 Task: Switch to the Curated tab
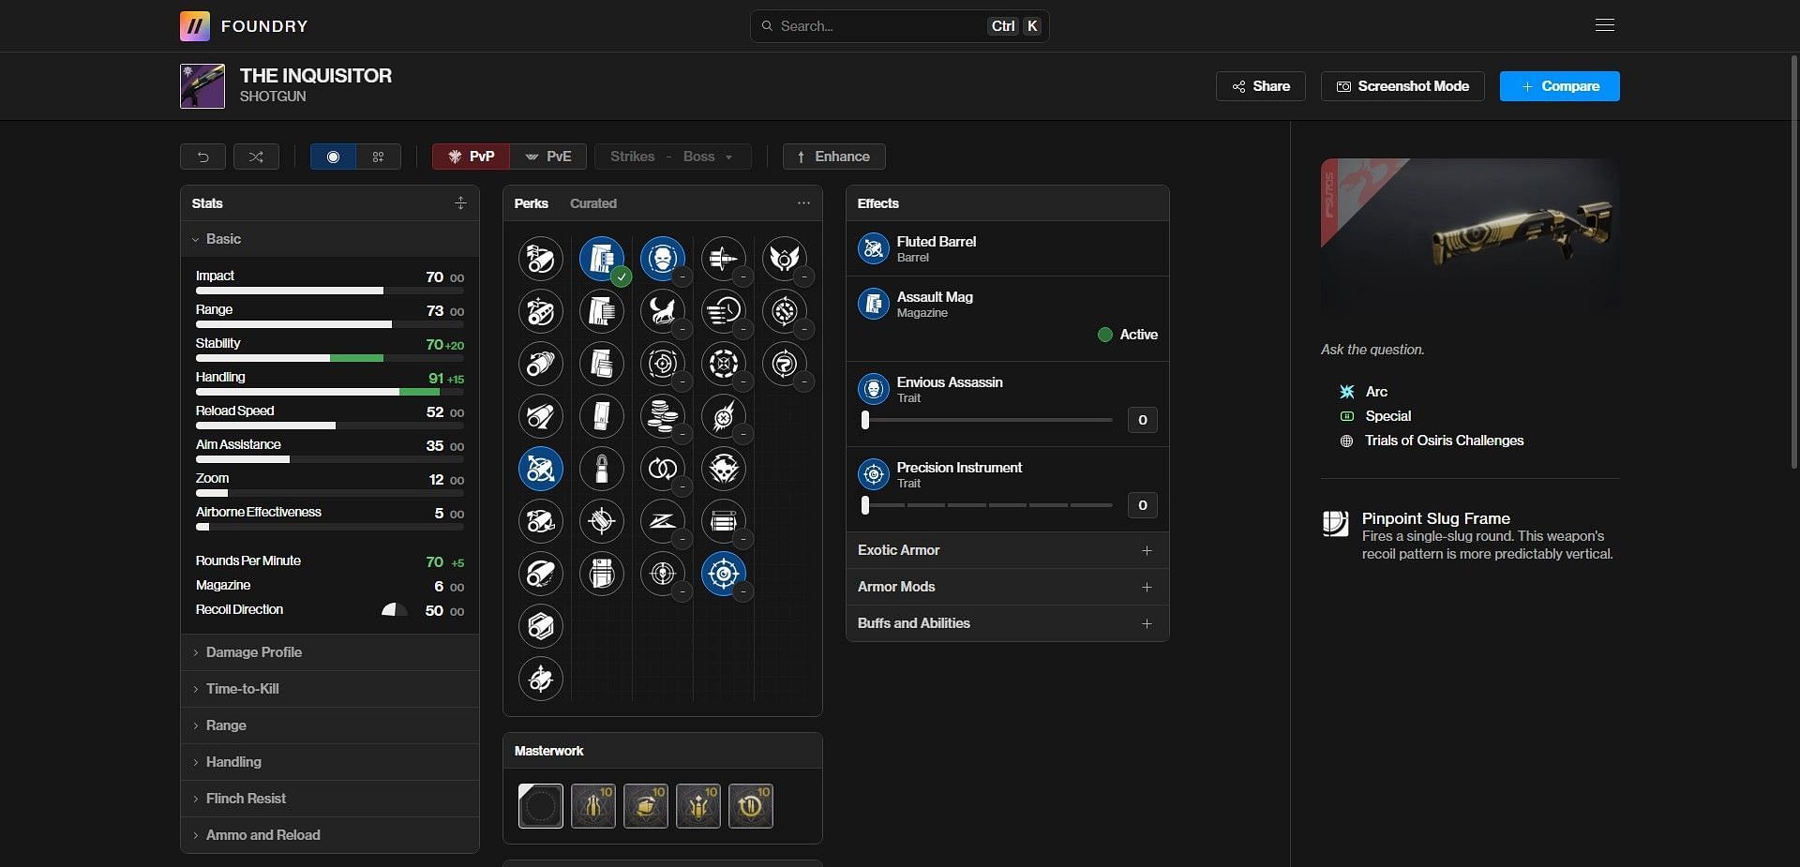click(593, 203)
